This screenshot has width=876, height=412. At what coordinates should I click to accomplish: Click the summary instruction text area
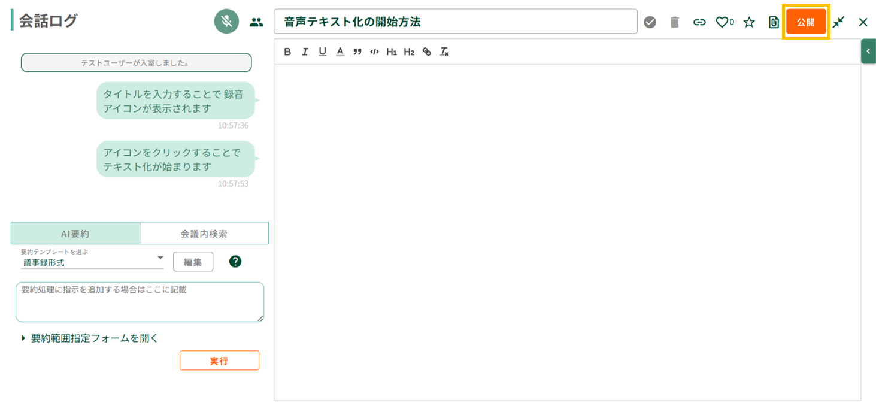pos(140,302)
